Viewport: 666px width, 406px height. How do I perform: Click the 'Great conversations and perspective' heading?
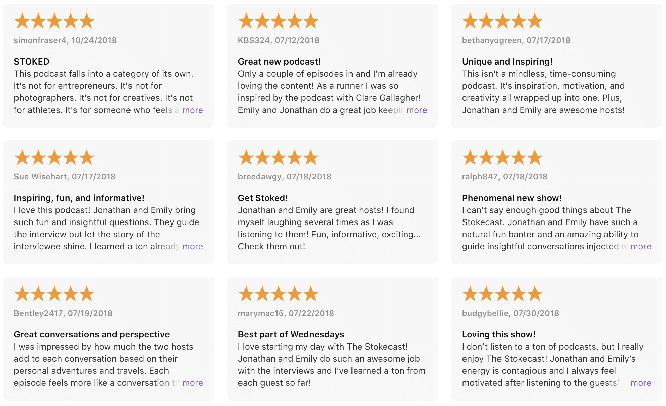coord(91,334)
